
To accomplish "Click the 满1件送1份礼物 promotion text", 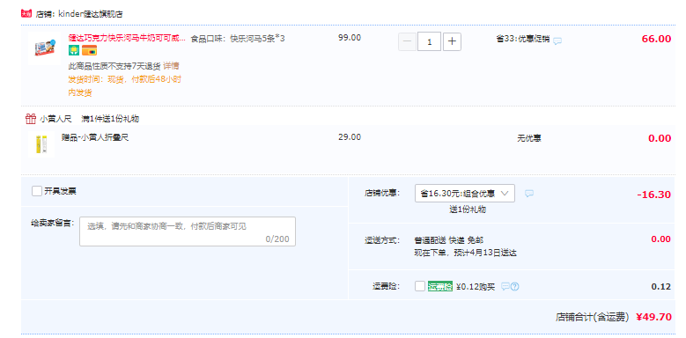I will click(110, 119).
